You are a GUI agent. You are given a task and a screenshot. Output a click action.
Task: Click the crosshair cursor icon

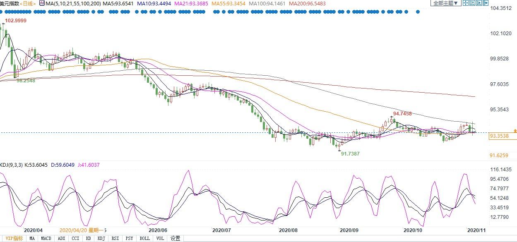466,3
